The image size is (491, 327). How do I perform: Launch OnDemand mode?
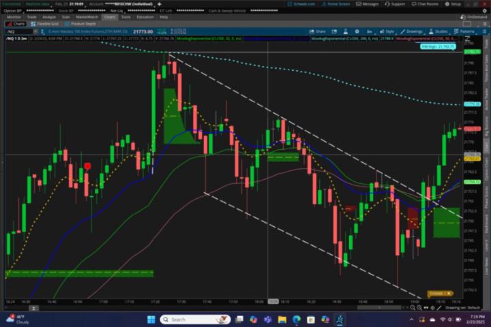coord(474,17)
